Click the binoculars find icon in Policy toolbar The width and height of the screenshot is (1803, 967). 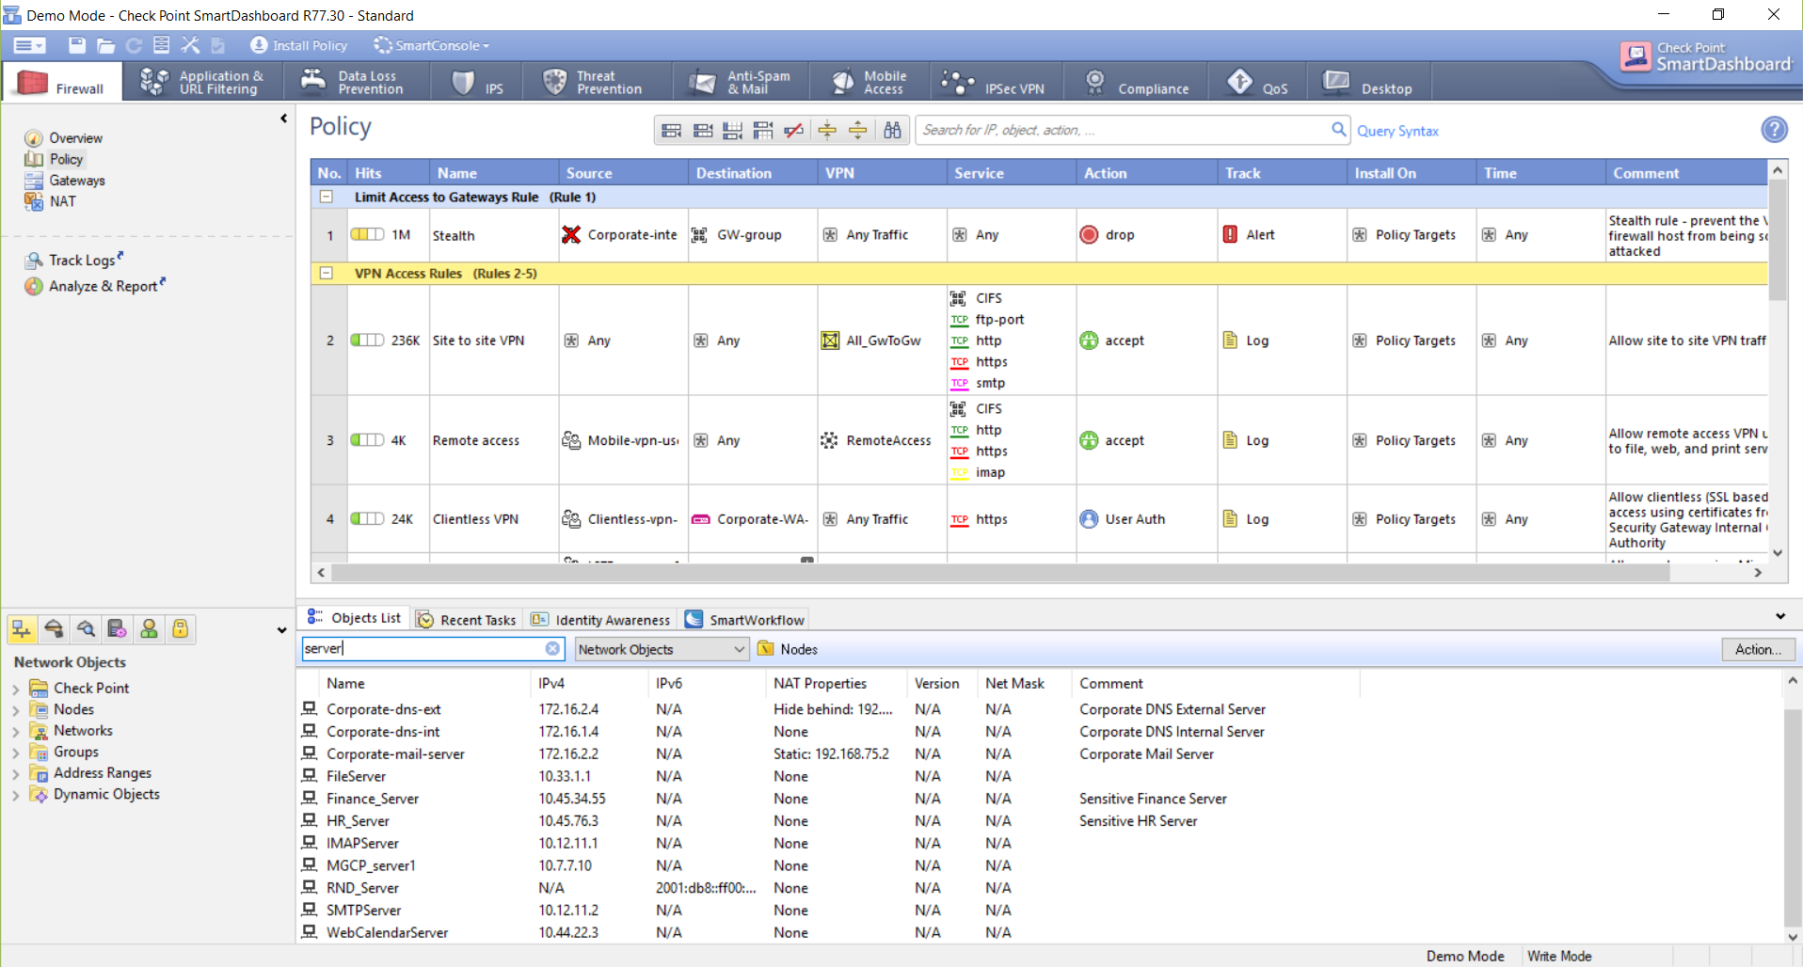point(892,131)
